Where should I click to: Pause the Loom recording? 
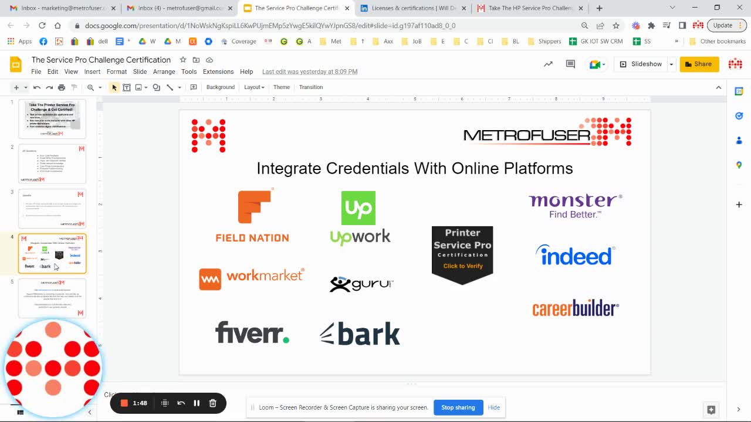(x=197, y=403)
